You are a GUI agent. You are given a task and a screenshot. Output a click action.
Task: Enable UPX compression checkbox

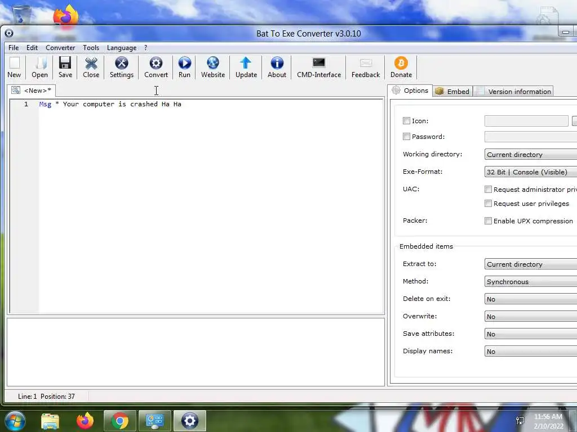[x=488, y=220]
